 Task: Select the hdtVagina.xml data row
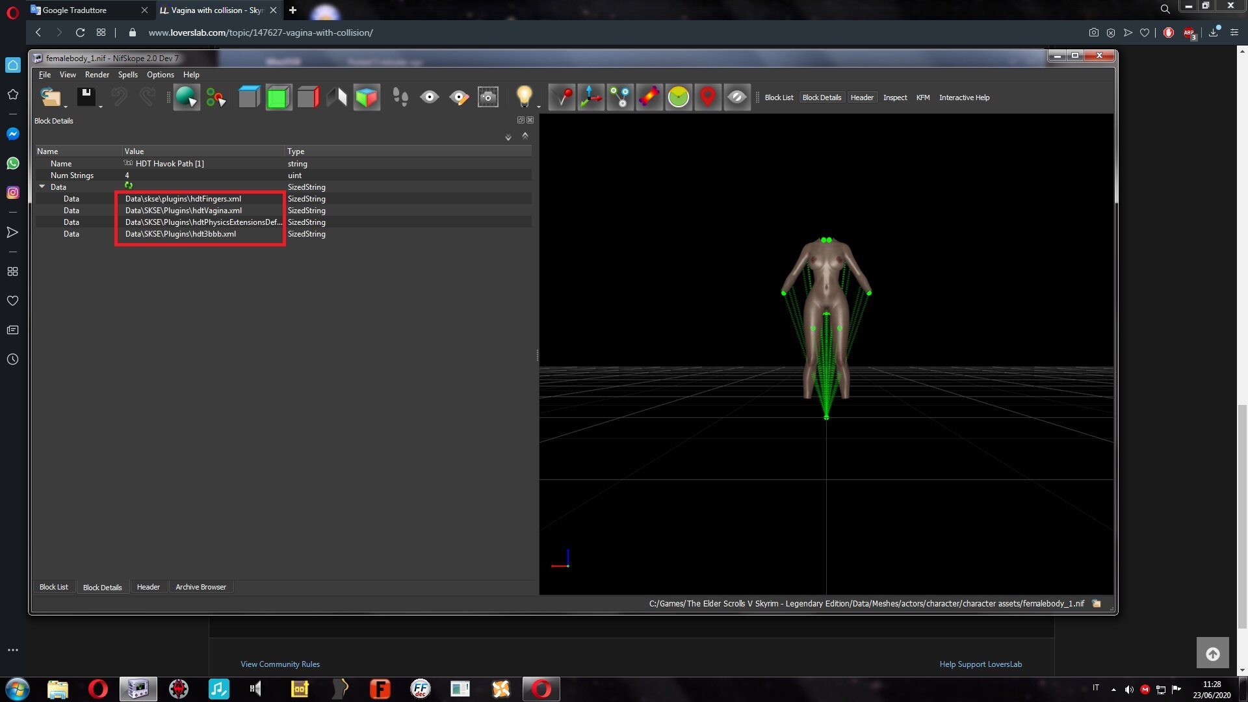(283, 211)
